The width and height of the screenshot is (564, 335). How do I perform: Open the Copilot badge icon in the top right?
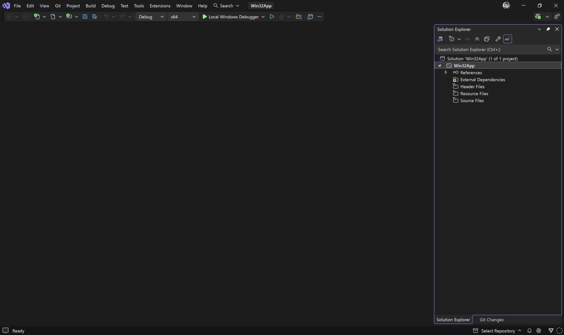coord(538,17)
